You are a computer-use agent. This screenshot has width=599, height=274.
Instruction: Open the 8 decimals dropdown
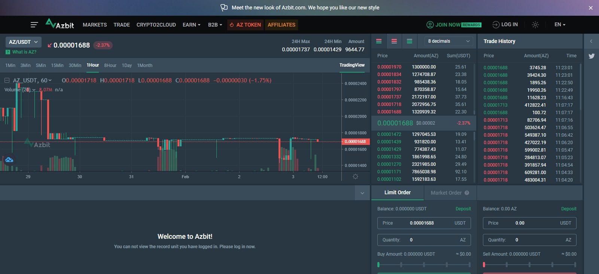click(449, 41)
